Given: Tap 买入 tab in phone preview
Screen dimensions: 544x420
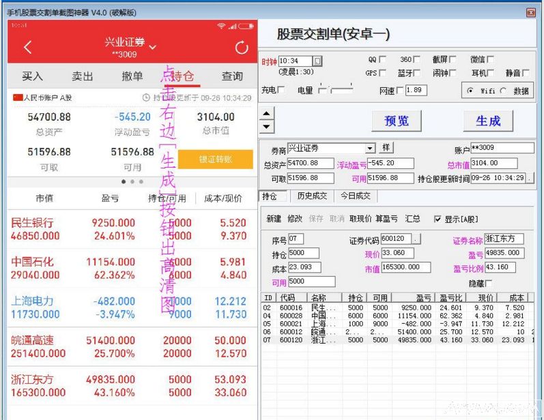Looking at the screenshot, I should (33, 76).
